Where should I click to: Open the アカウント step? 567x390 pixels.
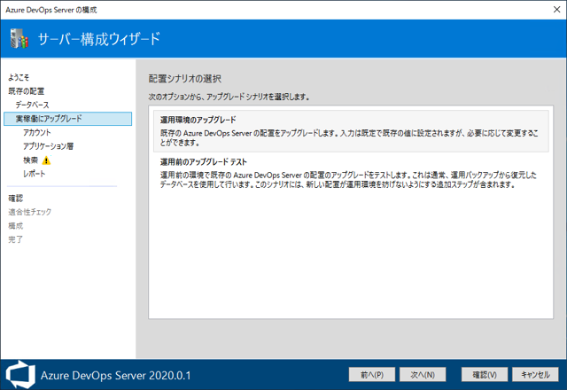(x=37, y=132)
